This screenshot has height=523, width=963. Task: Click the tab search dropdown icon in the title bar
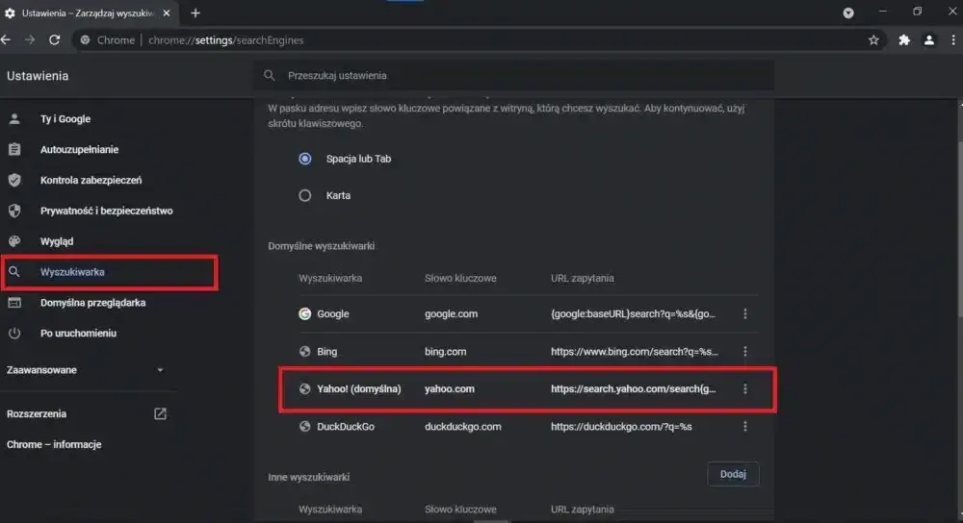coord(848,12)
